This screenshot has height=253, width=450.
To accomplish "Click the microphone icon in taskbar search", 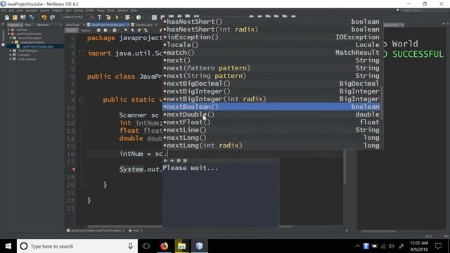I will (x=131, y=246).
